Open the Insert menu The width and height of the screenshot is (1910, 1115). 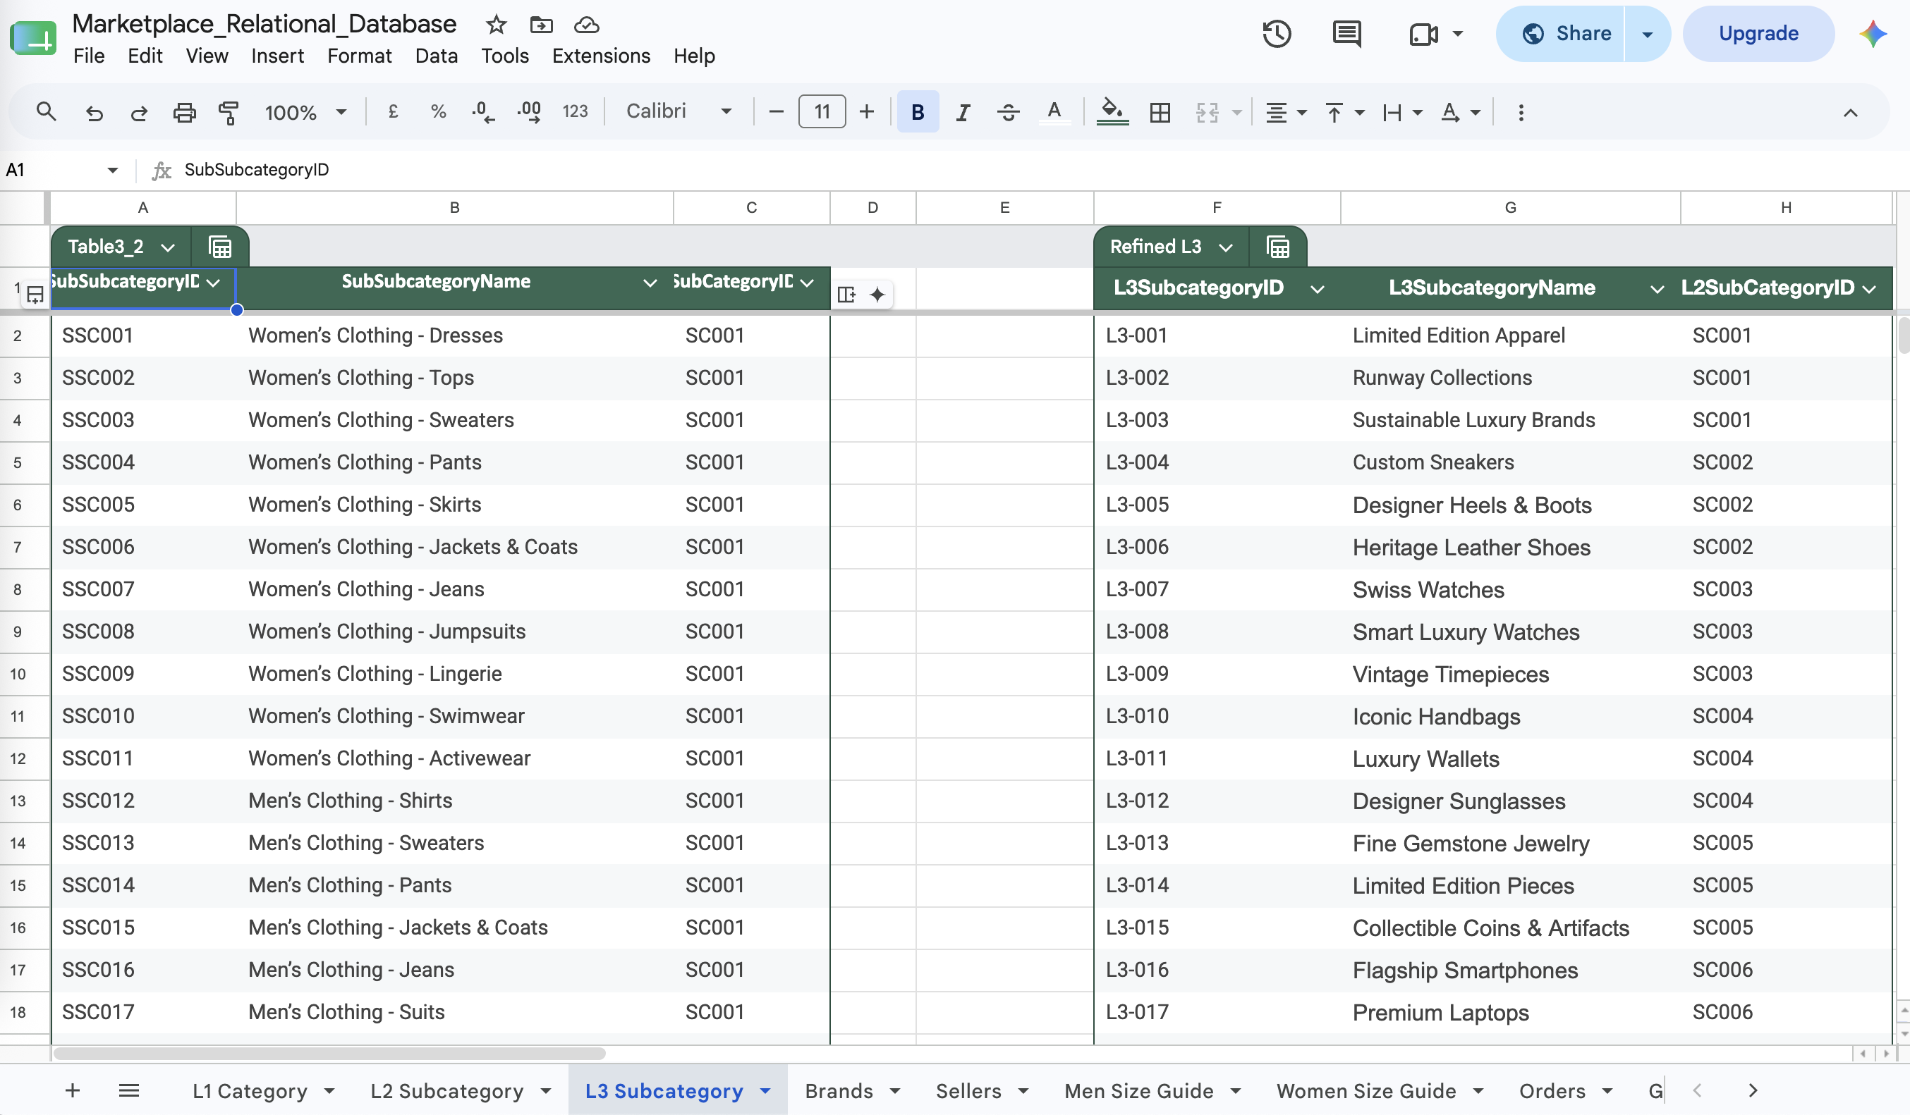point(277,56)
